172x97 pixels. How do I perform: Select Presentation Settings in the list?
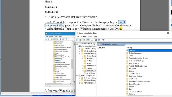(x=136, y=61)
